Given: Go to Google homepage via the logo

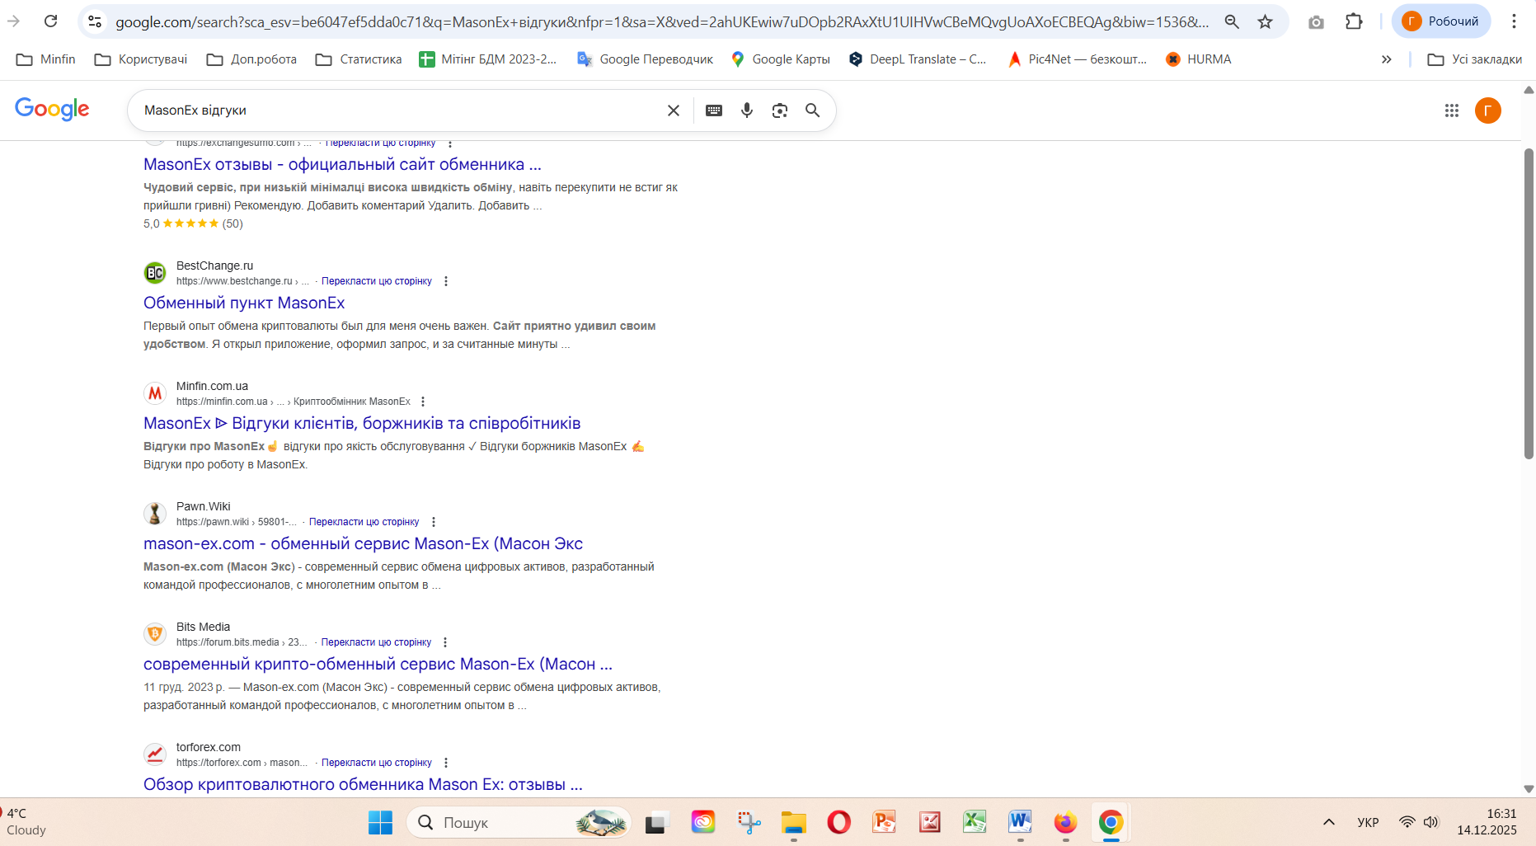Looking at the screenshot, I should (x=52, y=109).
